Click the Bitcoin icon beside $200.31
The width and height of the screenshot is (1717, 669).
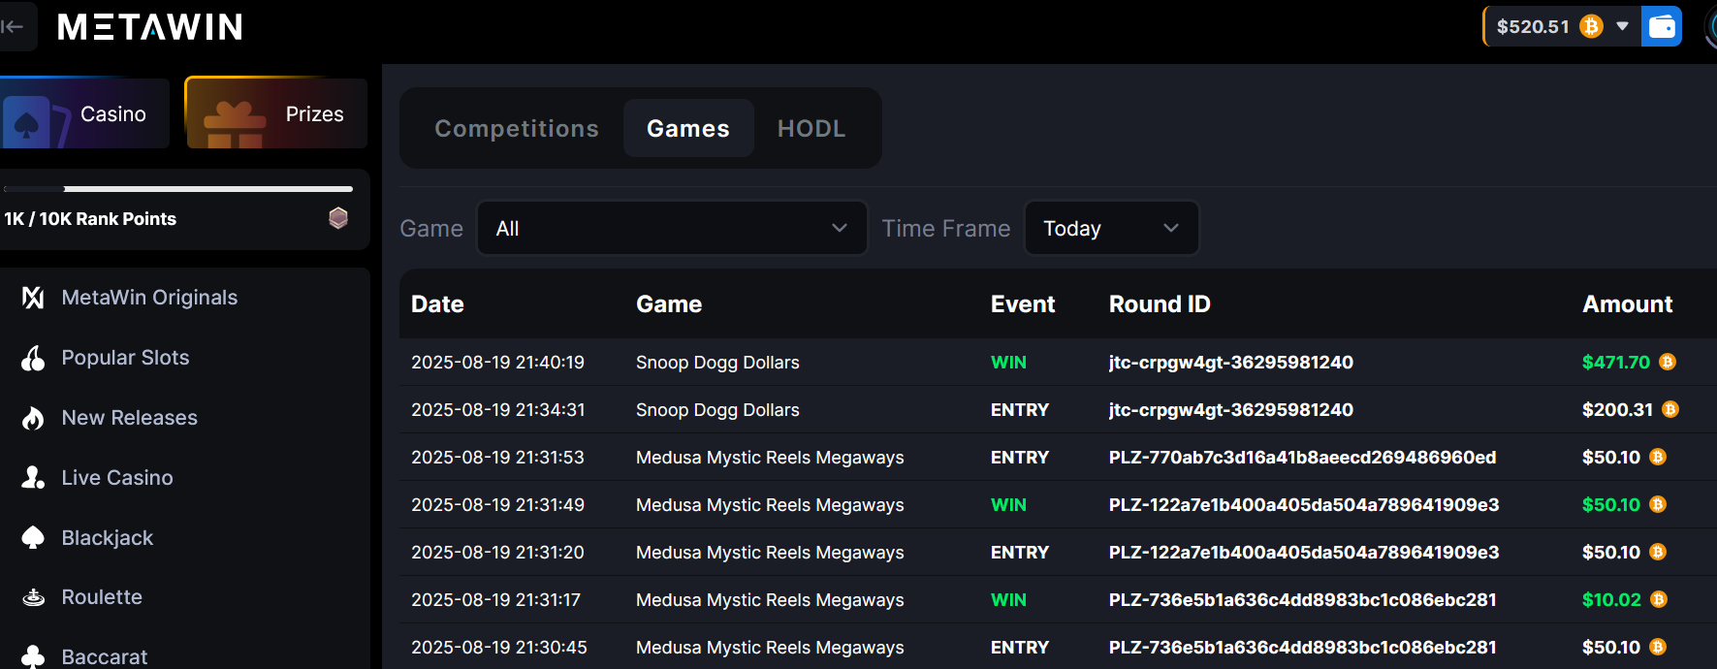[1670, 409]
